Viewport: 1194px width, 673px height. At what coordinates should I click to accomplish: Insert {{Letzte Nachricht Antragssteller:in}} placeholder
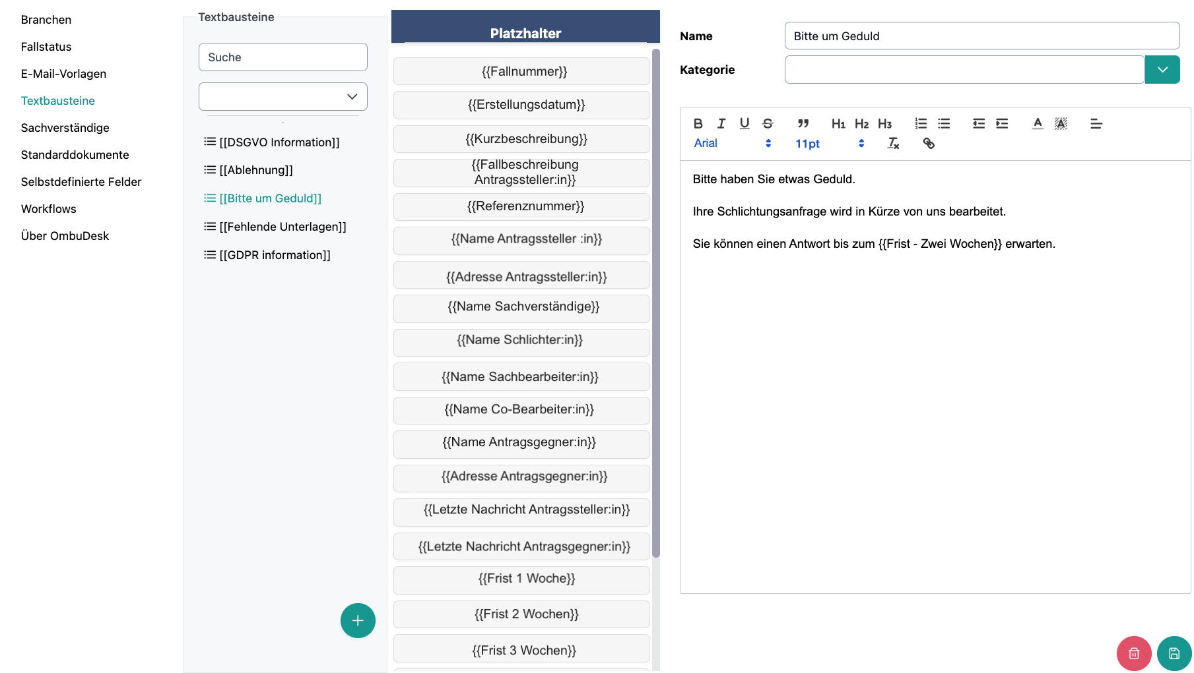point(521,512)
